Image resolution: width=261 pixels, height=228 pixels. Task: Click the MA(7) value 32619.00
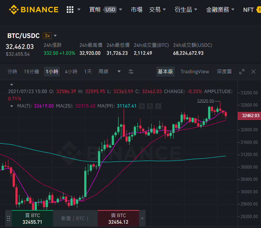(x=44, y=106)
